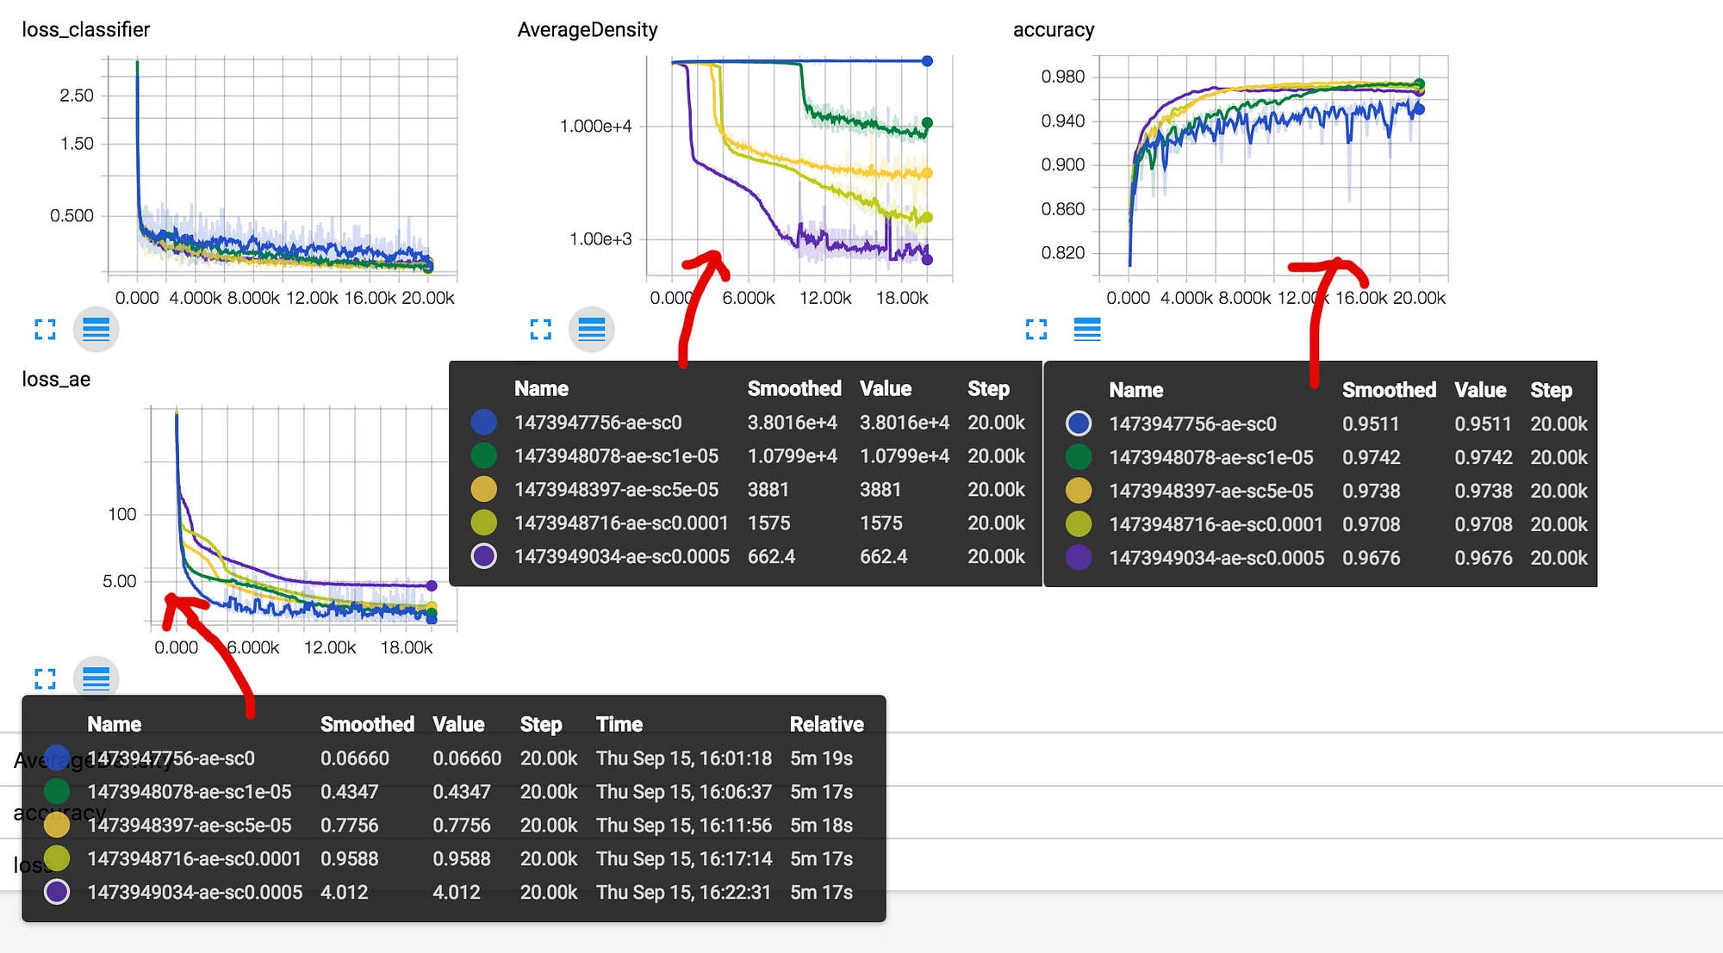Screen dimensions: 1723x953
Task: Toggle log scale button under loss_ae chart
Action: [x=96, y=678]
